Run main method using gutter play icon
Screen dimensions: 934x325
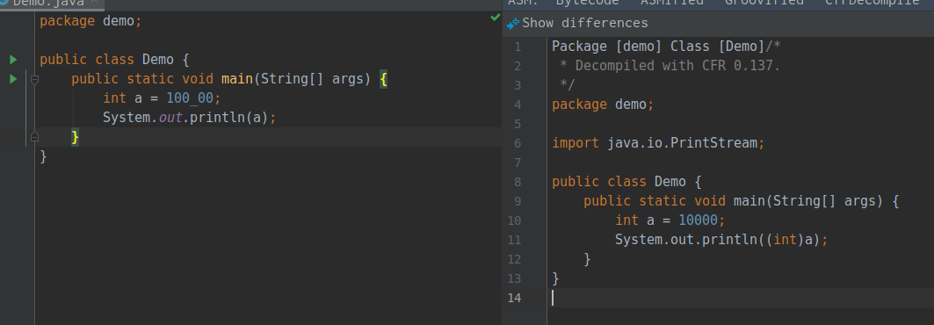click(13, 78)
